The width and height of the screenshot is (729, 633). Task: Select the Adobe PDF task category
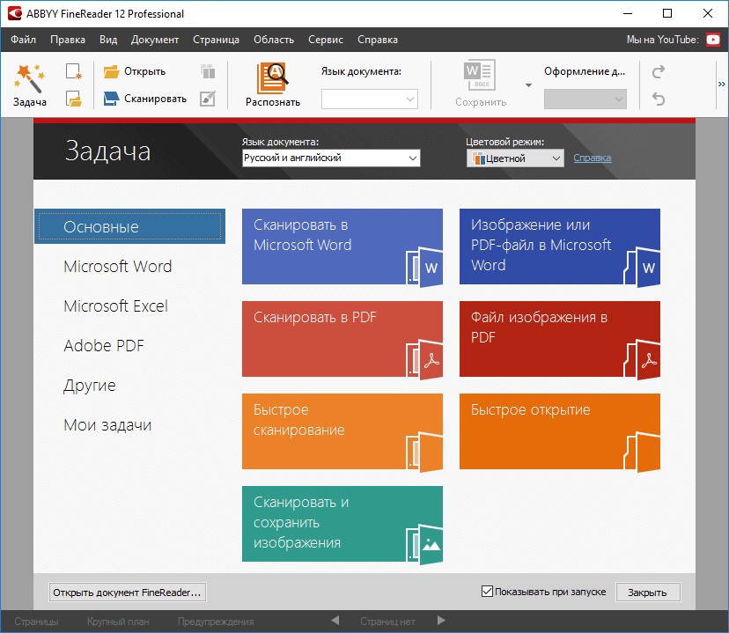104,345
